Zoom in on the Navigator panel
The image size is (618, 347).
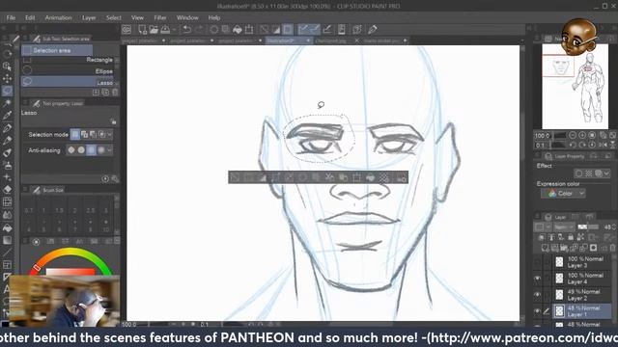point(582,135)
